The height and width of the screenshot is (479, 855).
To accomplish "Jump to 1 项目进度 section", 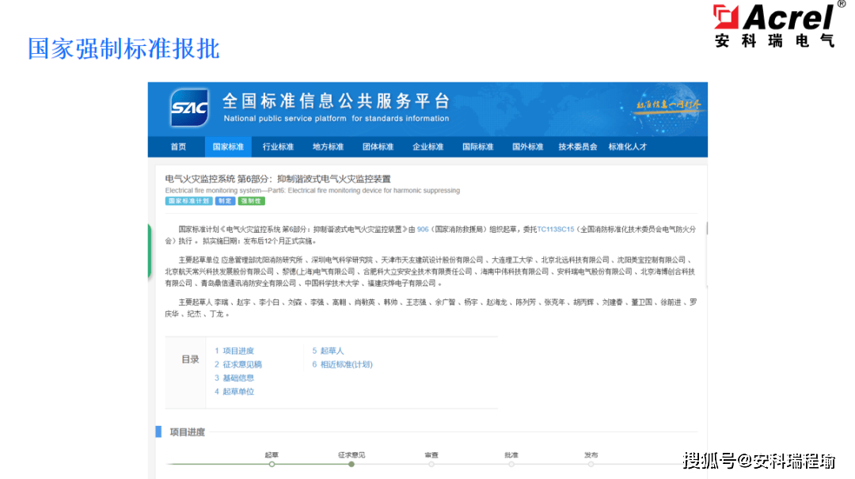I will (x=234, y=351).
